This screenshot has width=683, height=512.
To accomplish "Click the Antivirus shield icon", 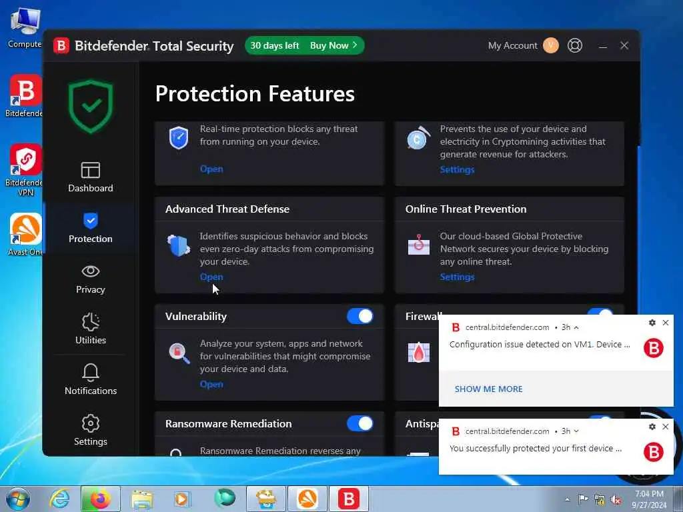I will [179, 138].
